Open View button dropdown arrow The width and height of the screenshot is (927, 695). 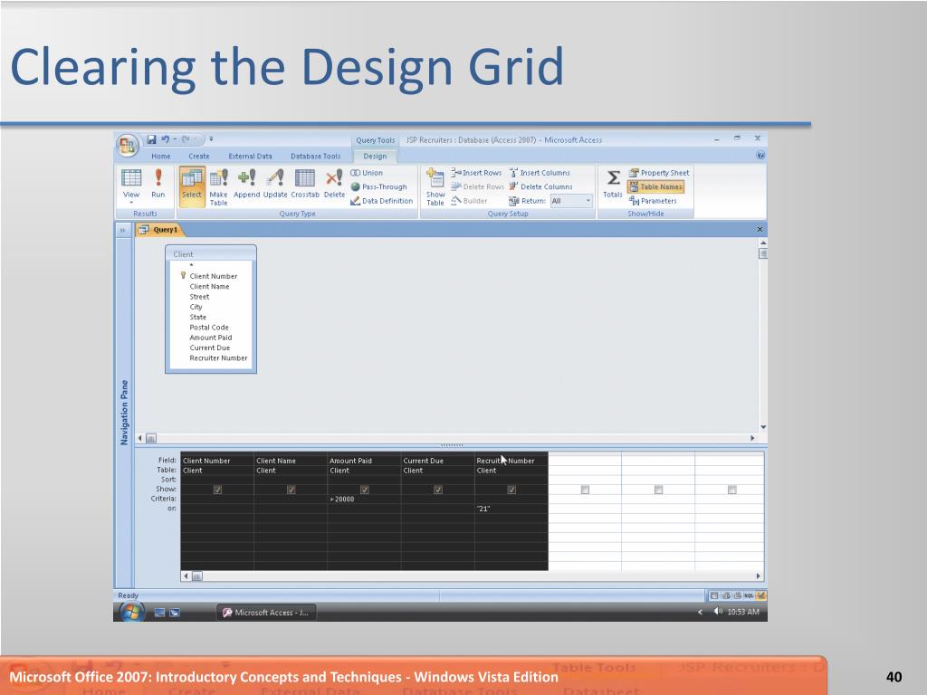pyautogui.click(x=131, y=203)
